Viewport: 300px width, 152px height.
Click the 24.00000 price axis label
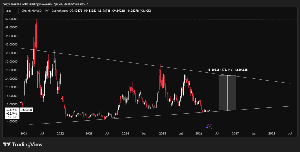(11, 79)
